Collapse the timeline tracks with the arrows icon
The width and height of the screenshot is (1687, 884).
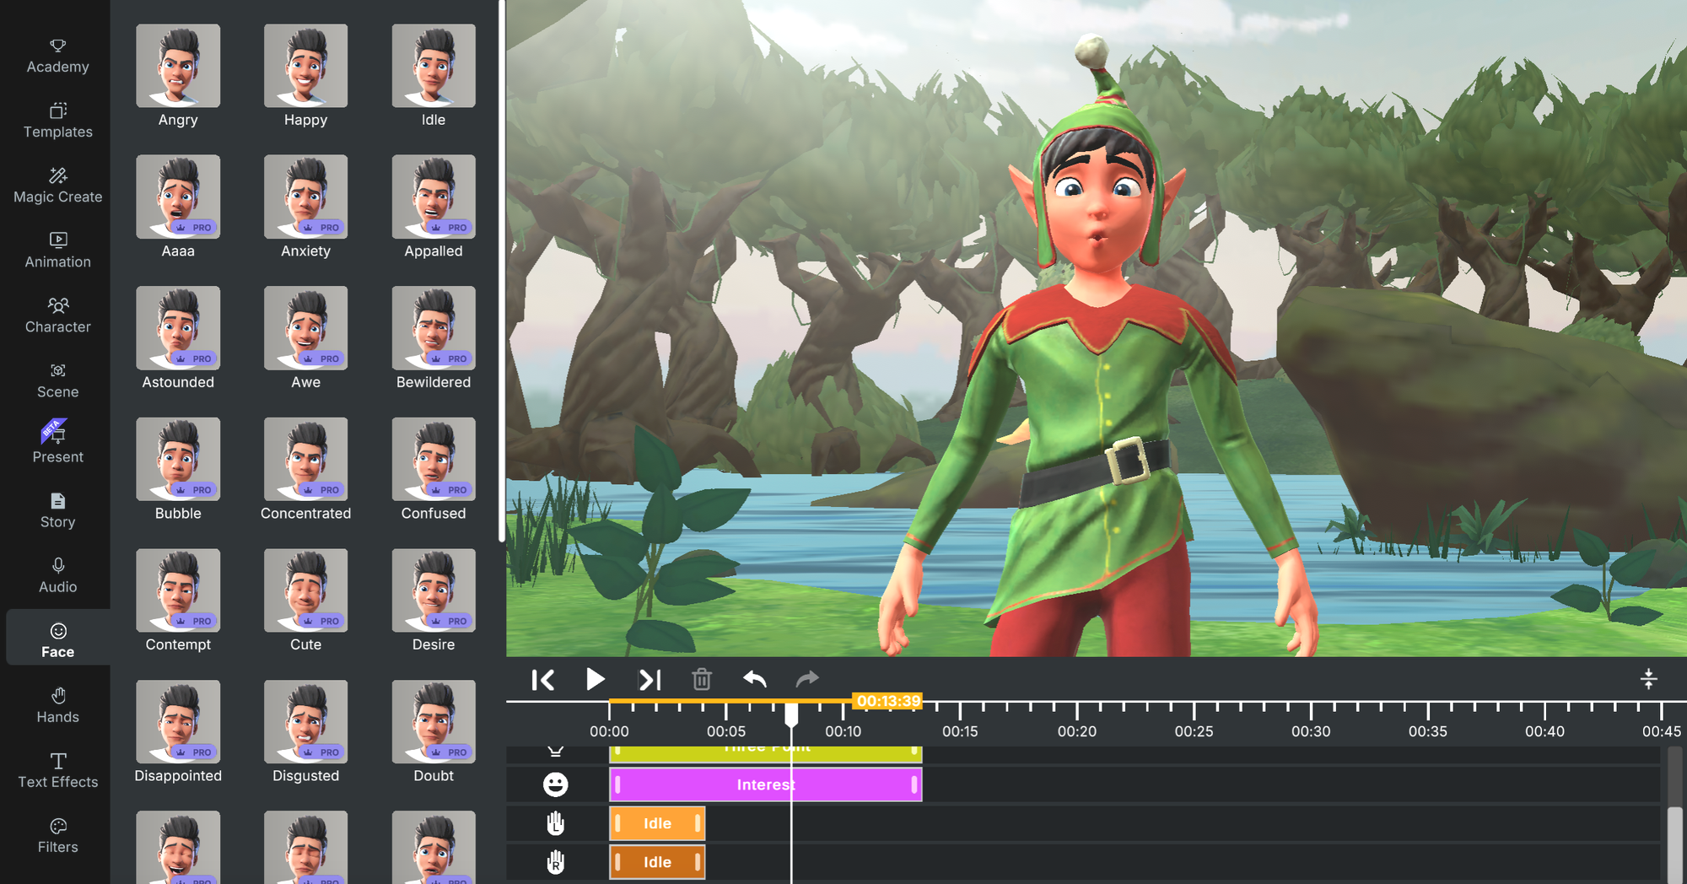[x=1648, y=678]
